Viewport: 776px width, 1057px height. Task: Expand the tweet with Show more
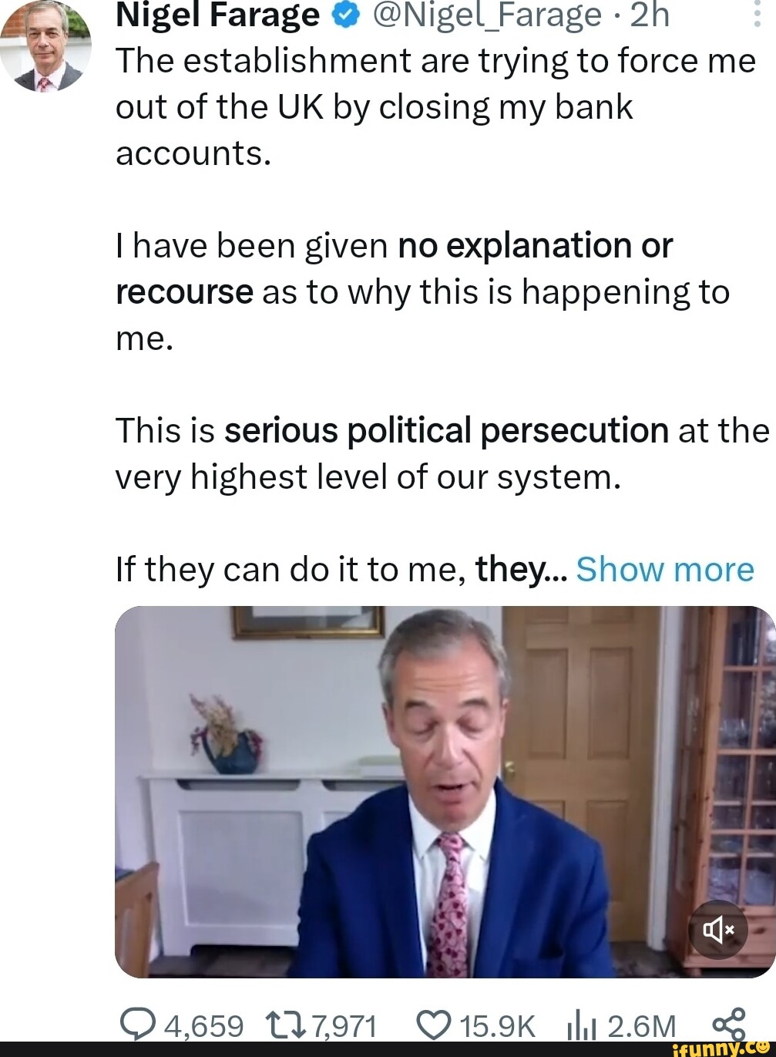coord(666,569)
